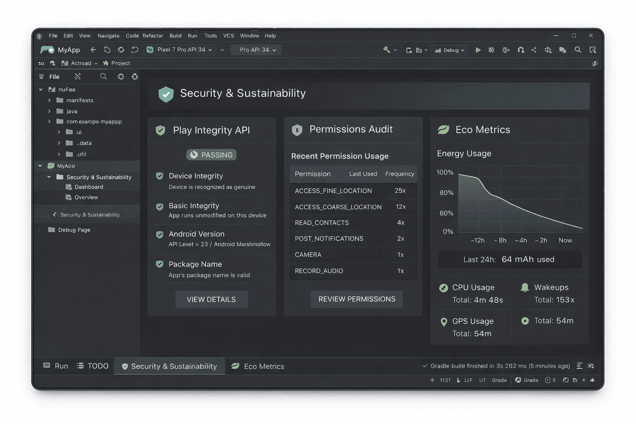Click the headphones profiler icon in toolbar
This screenshot has width=636, height=424.
point(520,50)
